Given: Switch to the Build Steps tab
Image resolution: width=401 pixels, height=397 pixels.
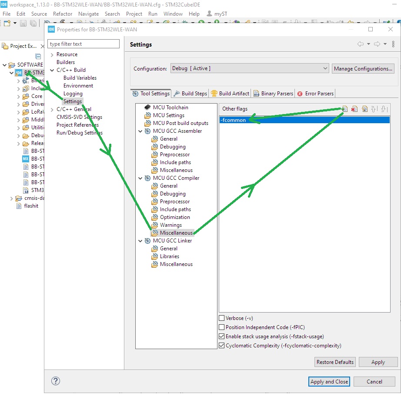Looking at the screenshot, I should tap(190, 94).
